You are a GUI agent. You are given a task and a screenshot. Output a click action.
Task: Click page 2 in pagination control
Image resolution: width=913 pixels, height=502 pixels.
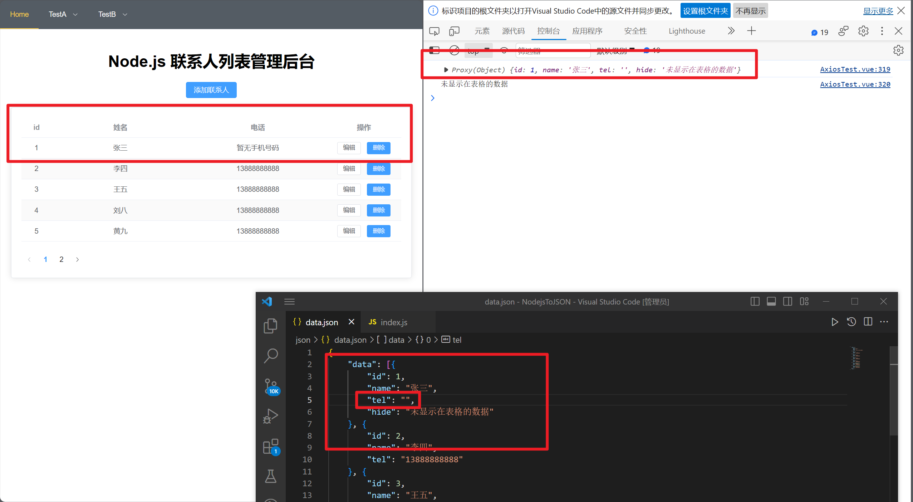pyautogui.click(x=61, y=259)
